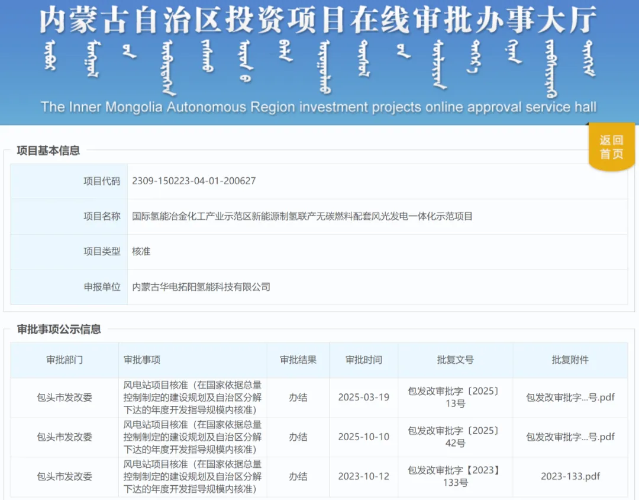Open the second-row 包发改审批字...号.pdf attachment
639x500 pixels.
coord(570,437)
